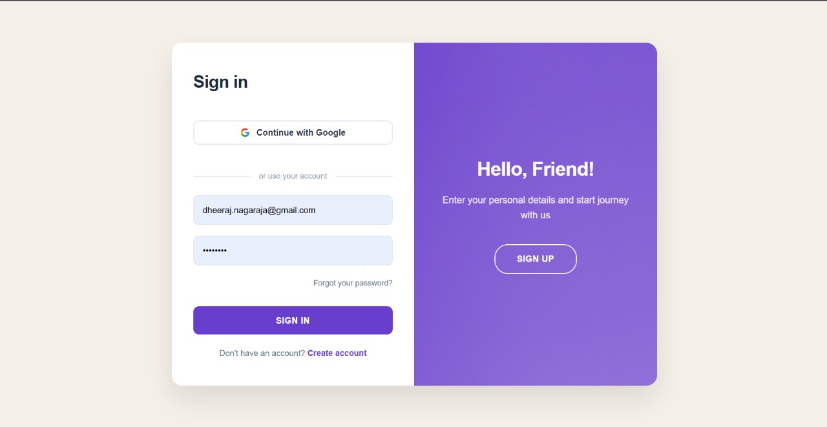Screen dimensions: 827x427
Task: Click the divider line left of 'or use your account'
Action: click(221, 176)
